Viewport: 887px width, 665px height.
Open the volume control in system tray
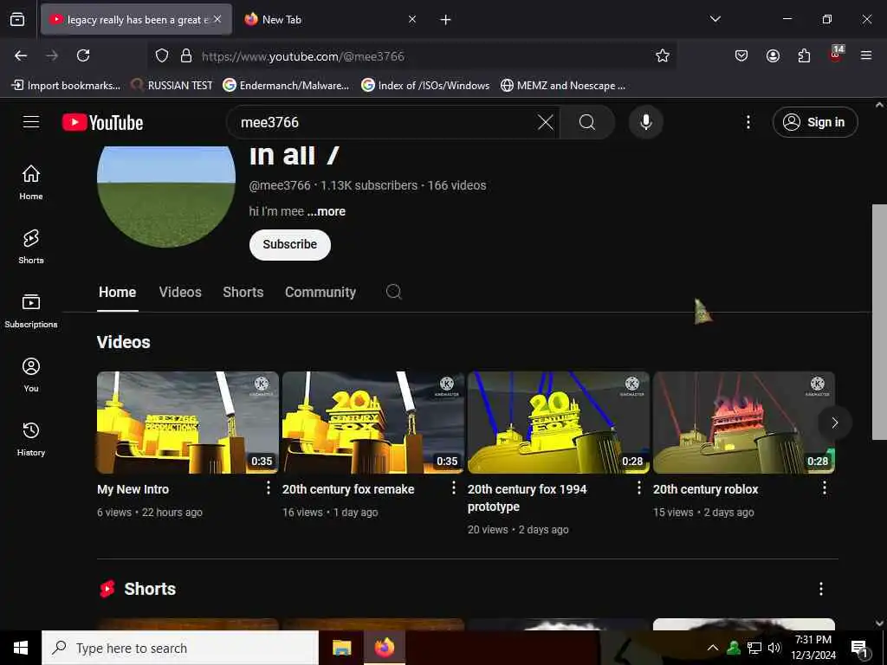(x=774, y=648)
